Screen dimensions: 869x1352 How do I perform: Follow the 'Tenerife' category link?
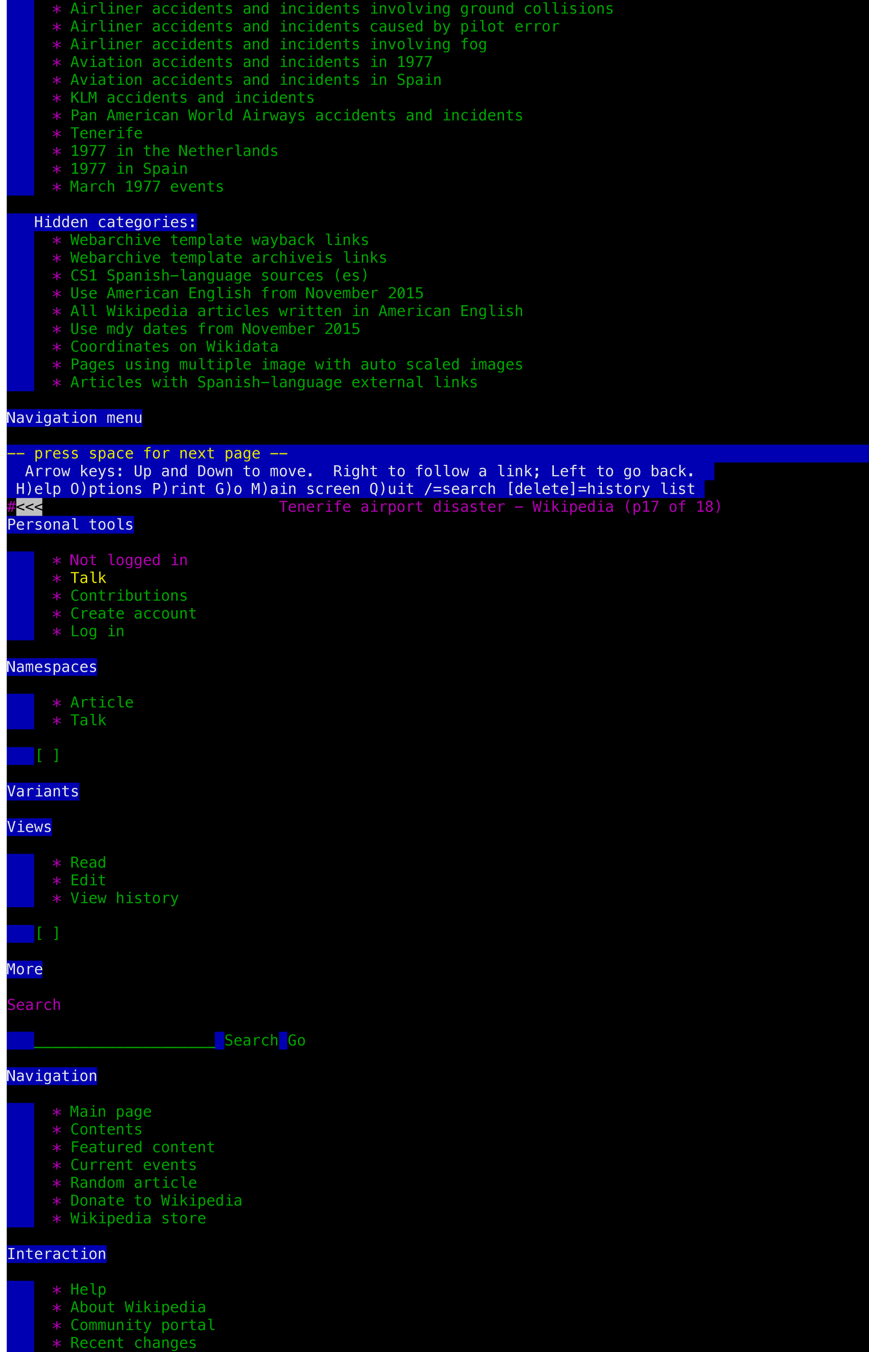106,134
